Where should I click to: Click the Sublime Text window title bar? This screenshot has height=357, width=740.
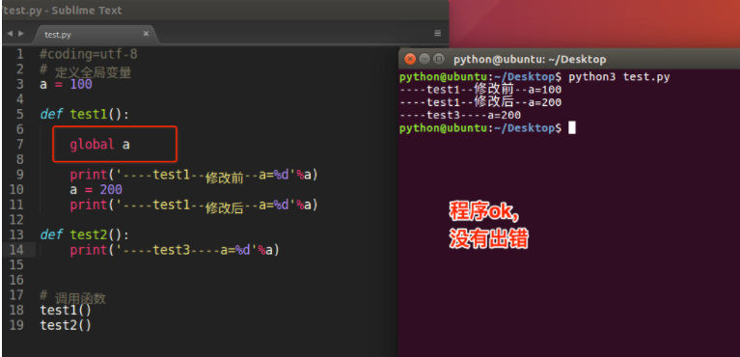pyautogui.click(x=225, y=10)
